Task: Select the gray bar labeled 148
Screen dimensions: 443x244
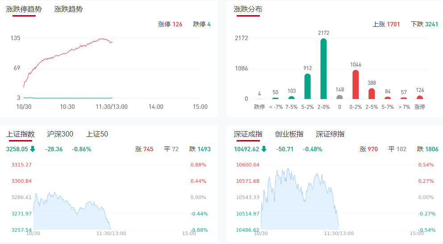Action: (x=339, y=97)
